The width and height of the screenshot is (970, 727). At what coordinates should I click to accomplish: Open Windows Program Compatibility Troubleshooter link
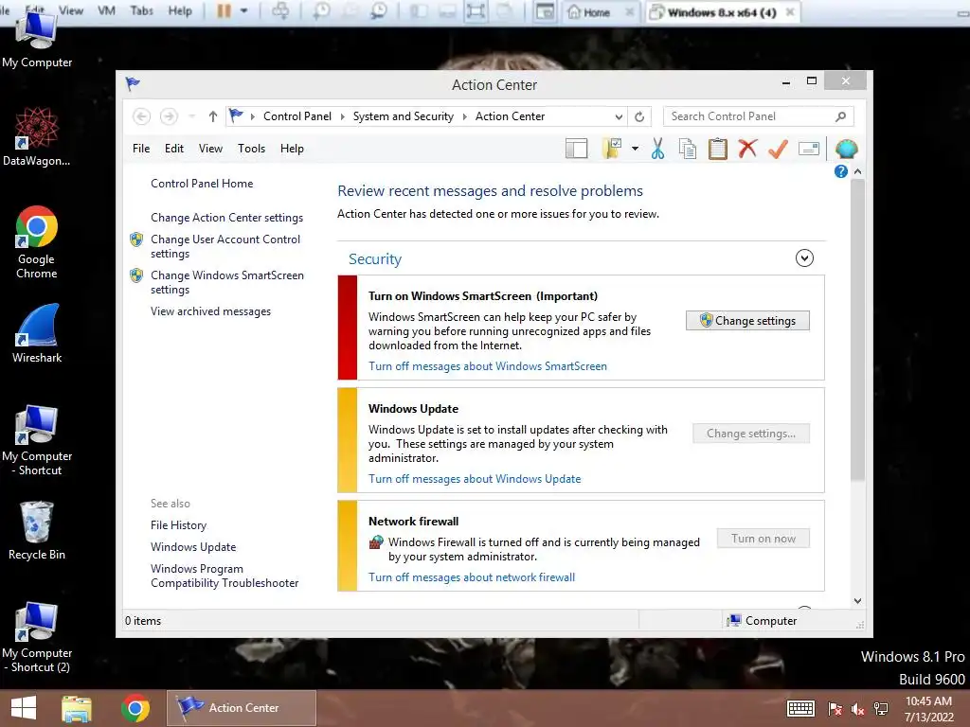tap(225, 576)
